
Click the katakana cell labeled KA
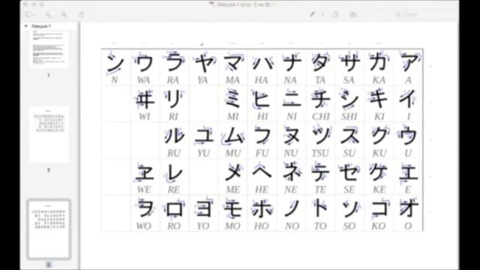(x=379, y=67)
